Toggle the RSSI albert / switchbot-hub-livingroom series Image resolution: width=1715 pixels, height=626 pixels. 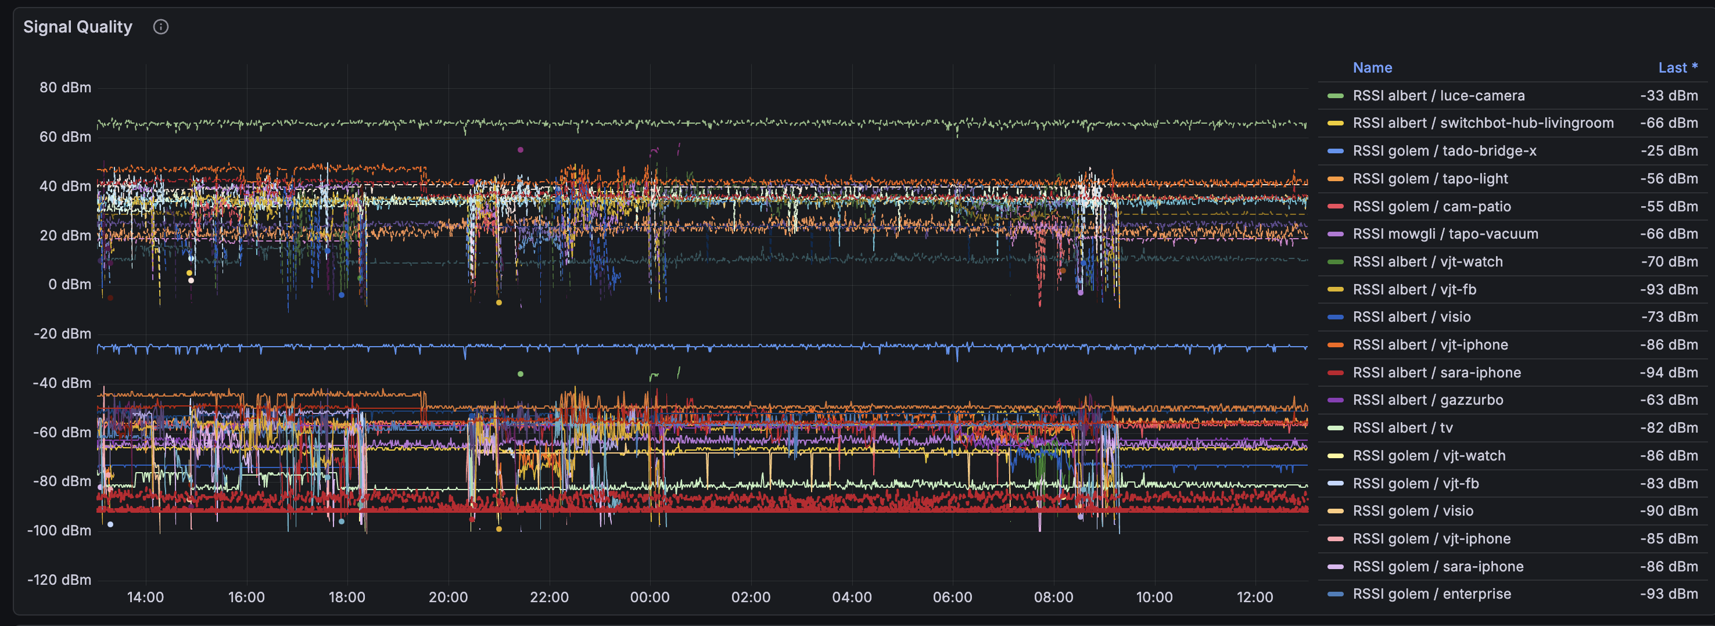point(1483,123)
